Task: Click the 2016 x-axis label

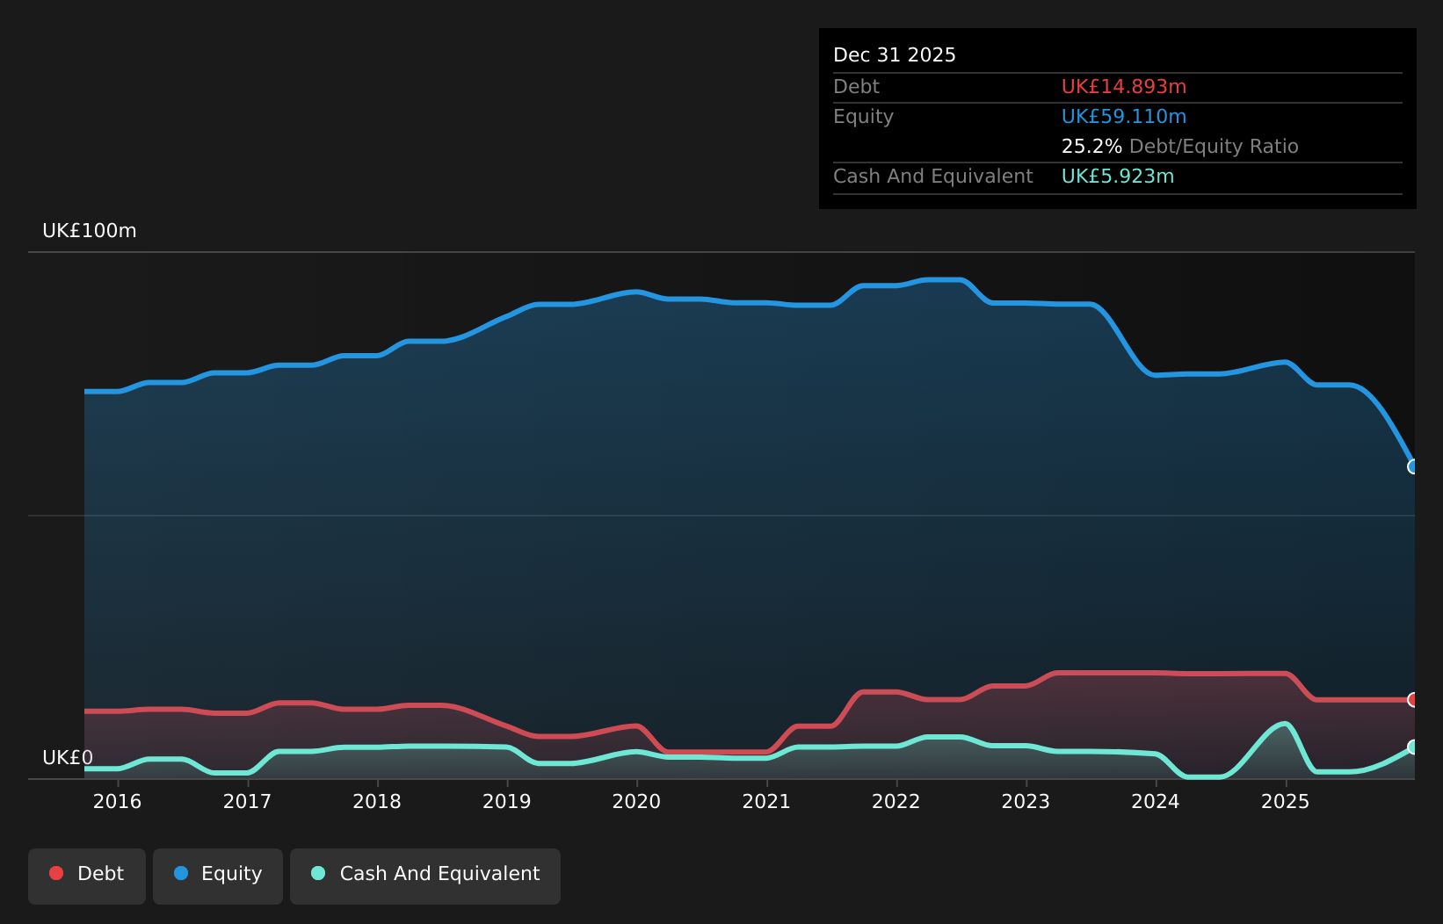Action: [118, 801]
